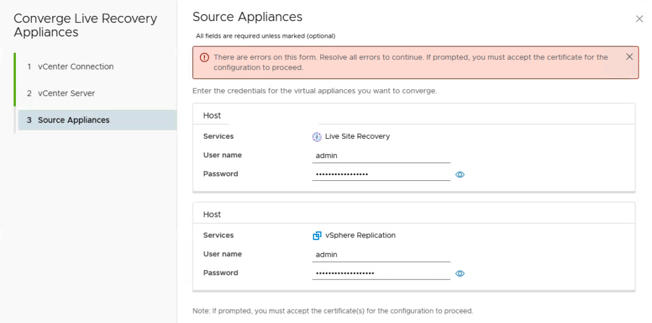The image size is (652, 323).
Task: Select the Source Appliances step
Action: [73, 120]
